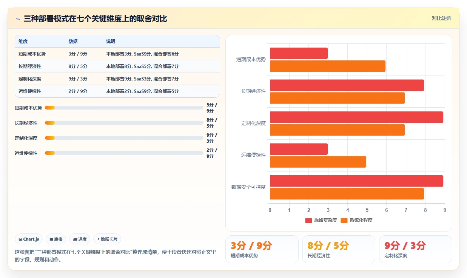Click the 定制化深度 progress bar
Screen dimensions: 467x278
pyautogui.click(x=124, y=138)
